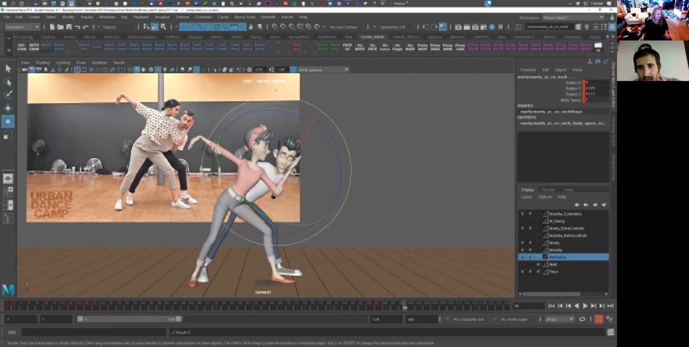Open the File menu
The image size is (689, 347).
7,17
